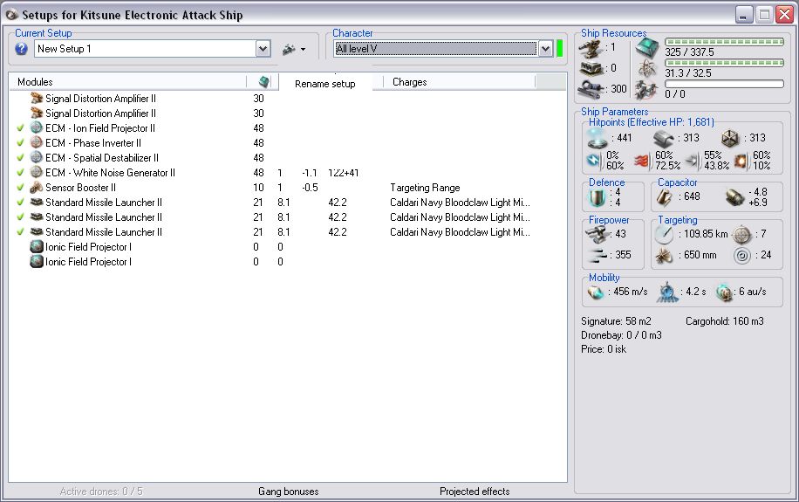
Task: Click the blue help question mark icon
Action: 21,49
